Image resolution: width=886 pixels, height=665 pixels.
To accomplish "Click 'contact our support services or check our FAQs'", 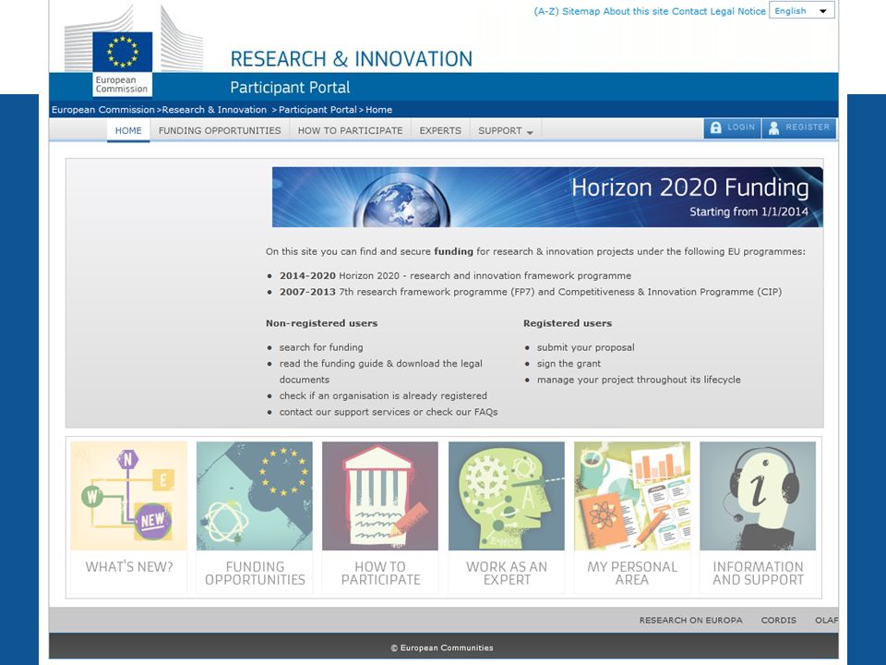I will point(389,412).
